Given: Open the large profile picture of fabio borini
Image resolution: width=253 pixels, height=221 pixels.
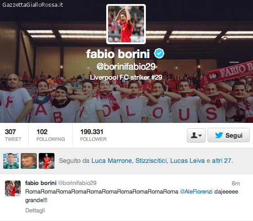Looking at the screenshot, I should pos(126,24).
